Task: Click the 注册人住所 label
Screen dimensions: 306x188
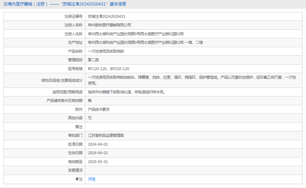Action: [x=73, y=34]
